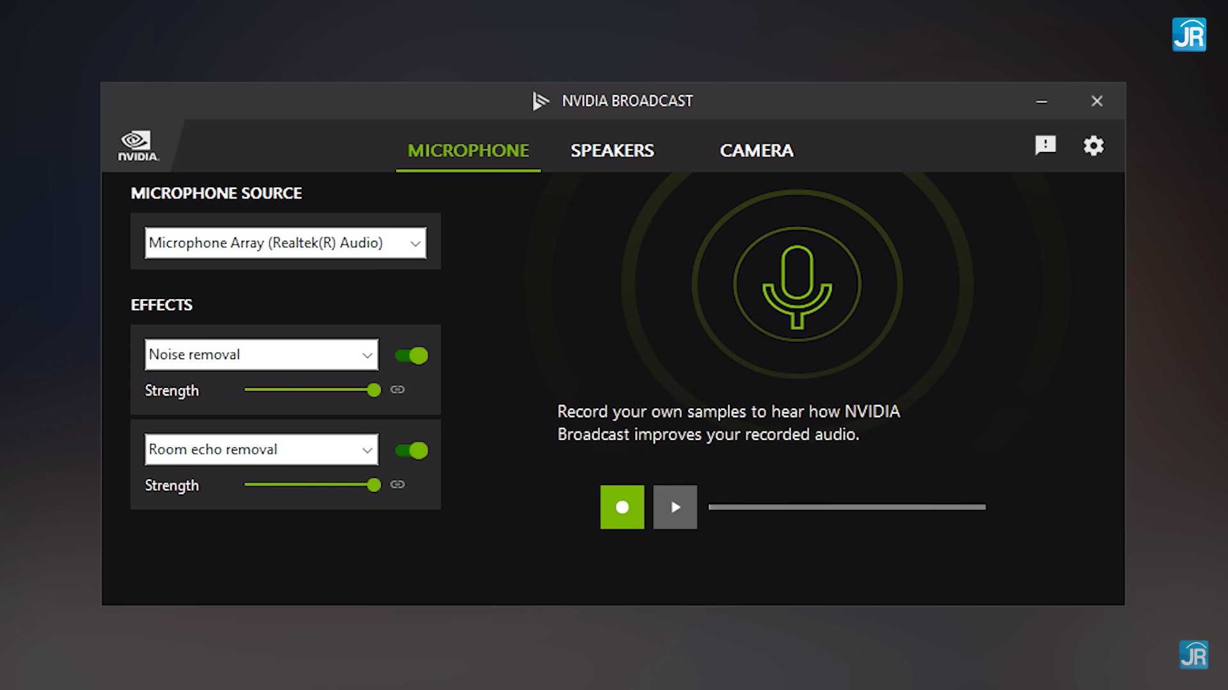The height and width of the screenshot is (690, 1228).
Task: Disable the Noise removal toggle
Action: (x=411, y=355)
